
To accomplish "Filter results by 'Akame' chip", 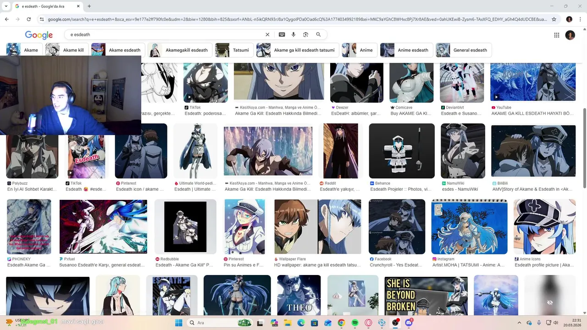I will click(x=25, y=50).
